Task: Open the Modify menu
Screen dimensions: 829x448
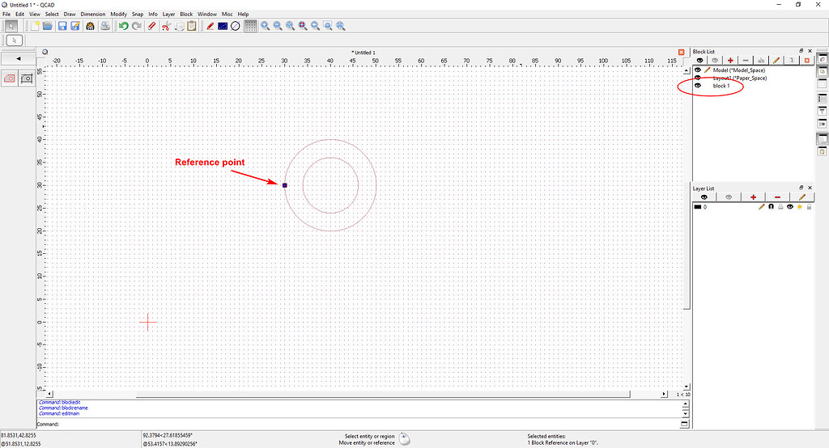Action: click(x=118, y=15)
